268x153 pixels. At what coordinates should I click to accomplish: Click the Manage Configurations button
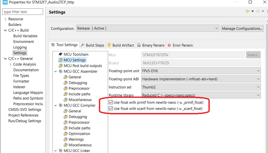click(x=242, y=28)
